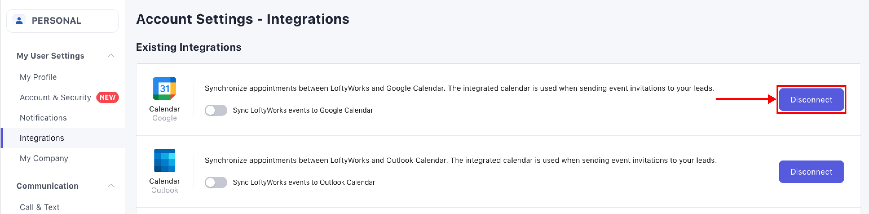Select Integrations in the sidebar
This screenshot has height=214, width=869.
pyautogui.click(x=42, y=138)
